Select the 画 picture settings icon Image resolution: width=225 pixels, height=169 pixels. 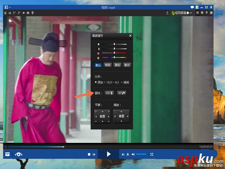click(x=198, y=13)
